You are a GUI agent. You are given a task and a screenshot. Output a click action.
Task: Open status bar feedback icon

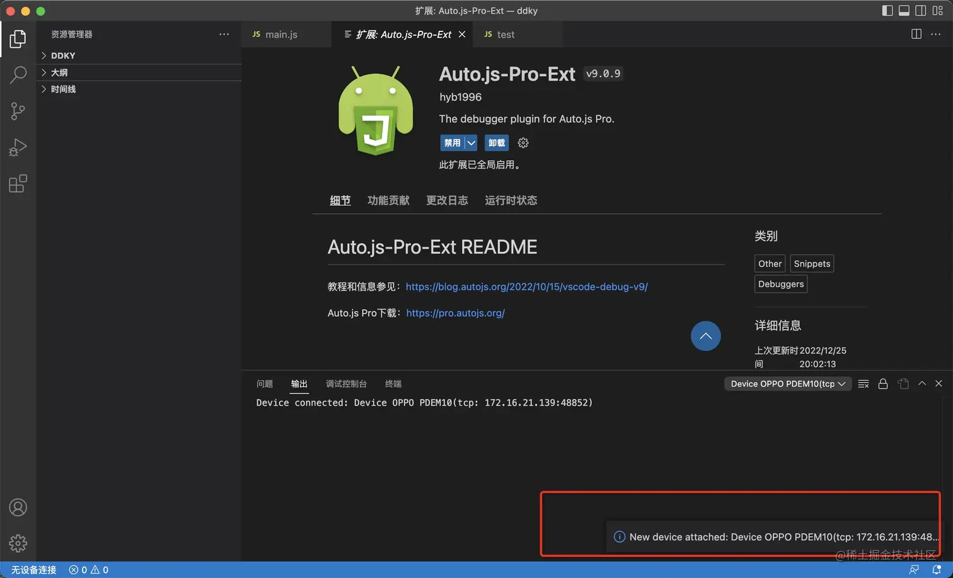[914, 570]
